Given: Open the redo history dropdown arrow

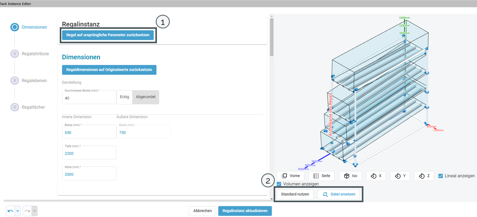Looking at the screenshot, I should click(x=34, y=211).
